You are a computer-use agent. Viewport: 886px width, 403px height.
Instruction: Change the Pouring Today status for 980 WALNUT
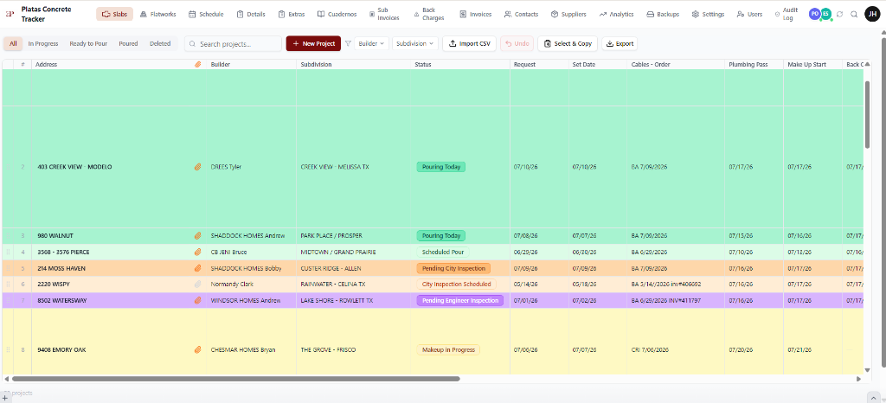pos(440,236)
